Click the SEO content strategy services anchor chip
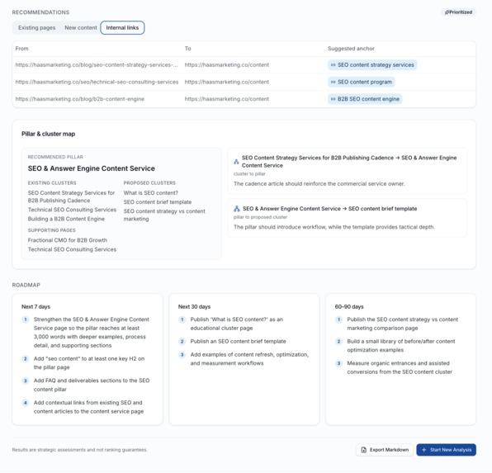 pos(372,65)
